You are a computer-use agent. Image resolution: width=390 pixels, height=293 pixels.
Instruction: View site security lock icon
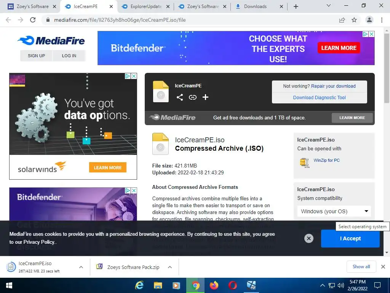(x=48, y=20)
